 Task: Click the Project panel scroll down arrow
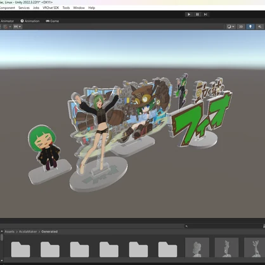[x=2, y=261]
